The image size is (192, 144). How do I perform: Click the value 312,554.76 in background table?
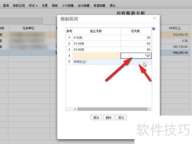[180, 35]
